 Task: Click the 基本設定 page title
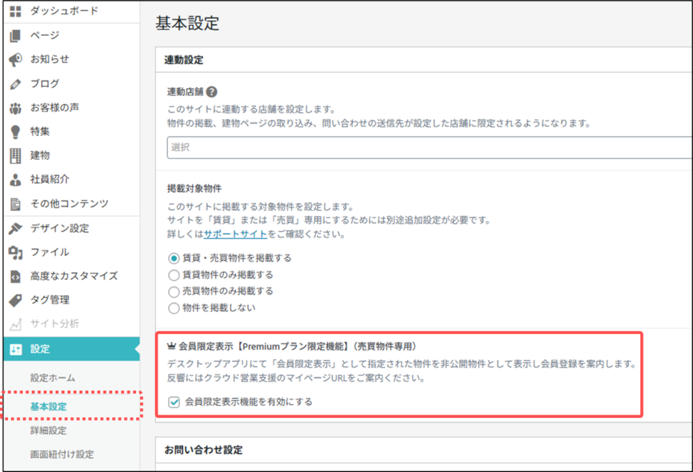(187, 24)
